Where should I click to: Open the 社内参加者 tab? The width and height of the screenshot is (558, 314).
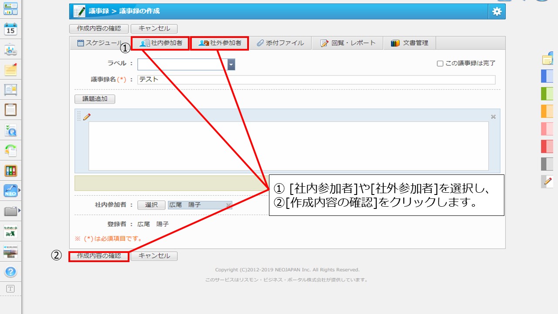pyautogui.click(x=160, y=43)
